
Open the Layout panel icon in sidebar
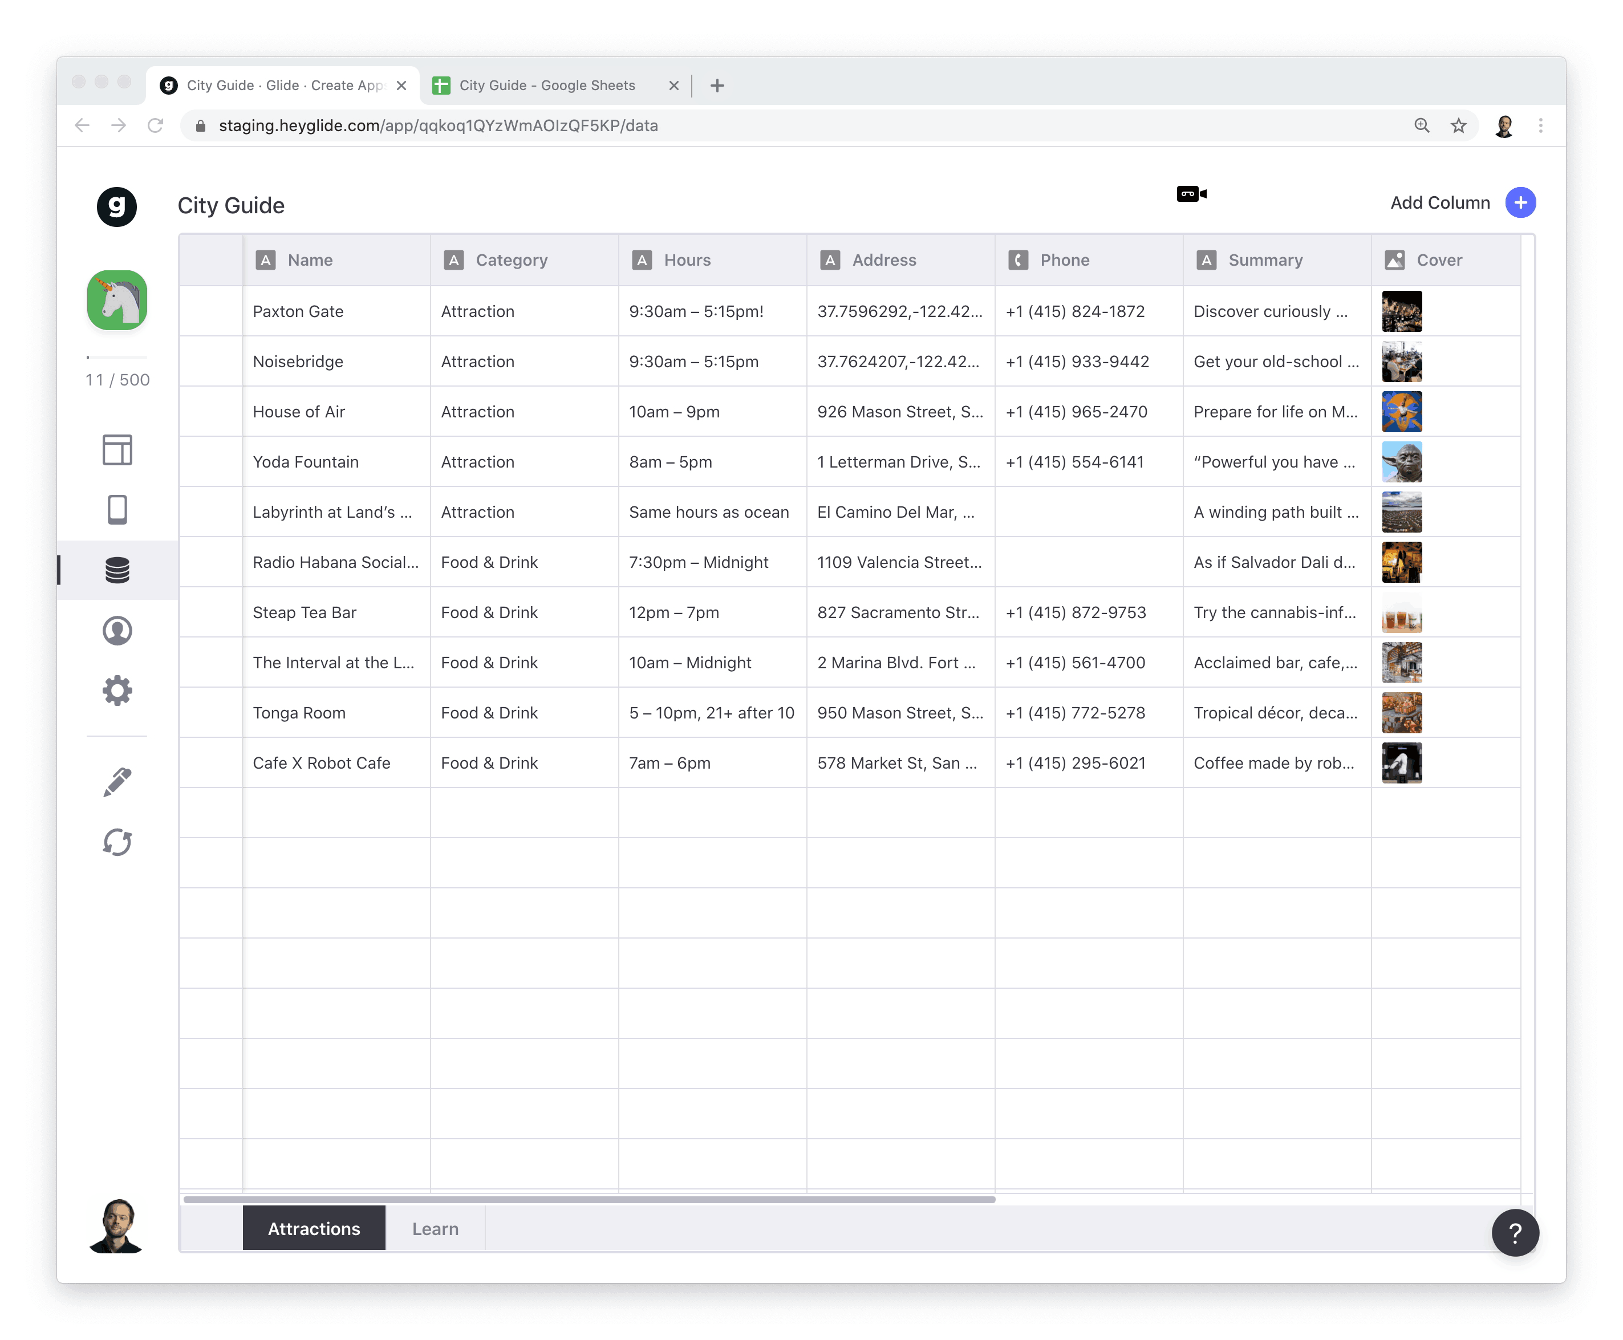(117, 449)
